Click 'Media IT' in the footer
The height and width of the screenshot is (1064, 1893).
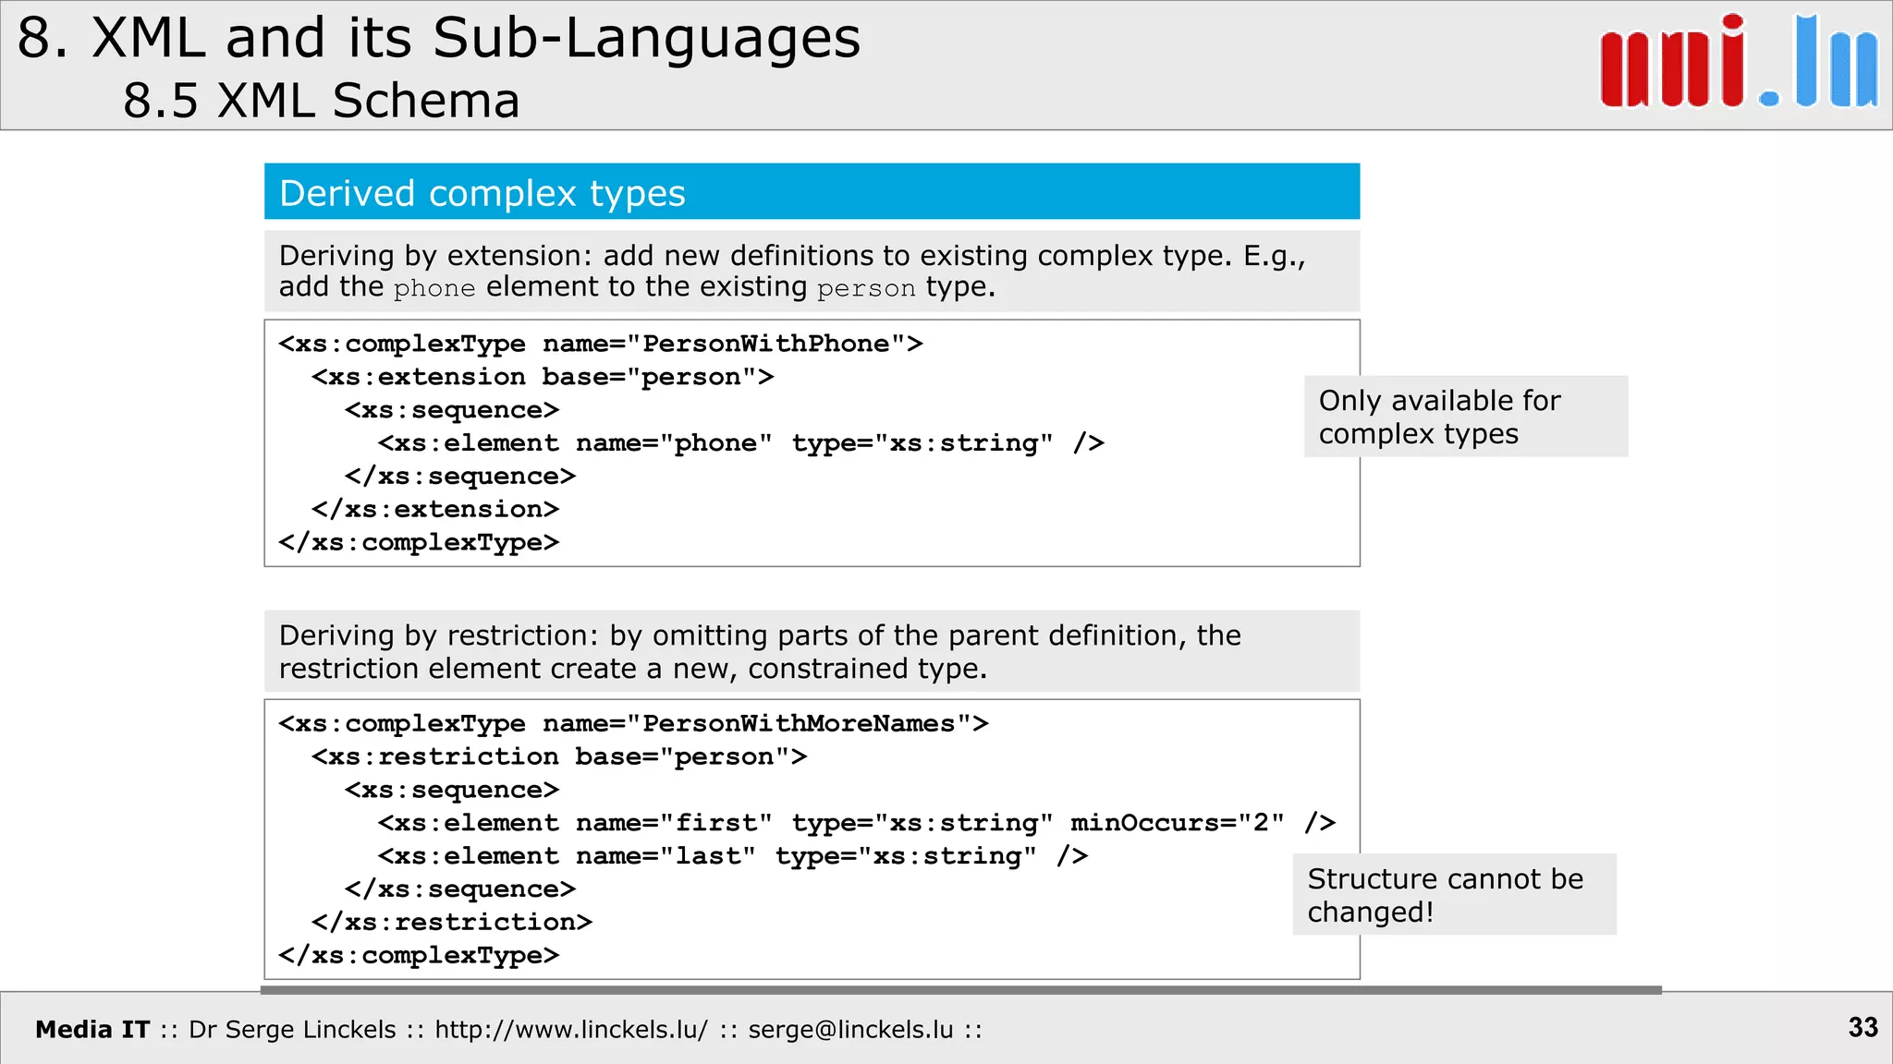[x=92, y=1029]
